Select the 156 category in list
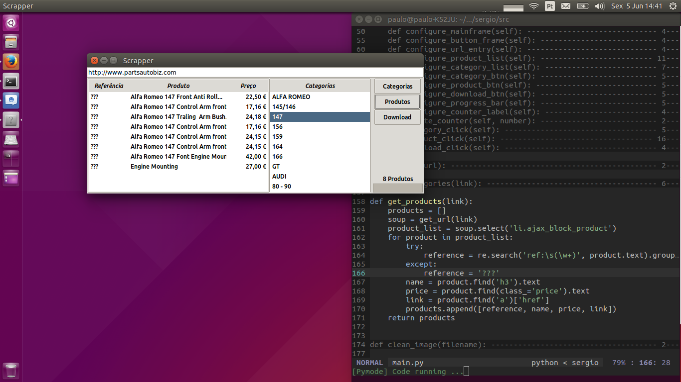Viewport: 681px width, 382px height. tap(320, 126)
